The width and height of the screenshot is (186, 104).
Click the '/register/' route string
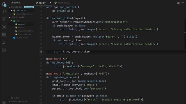[72, 74]
